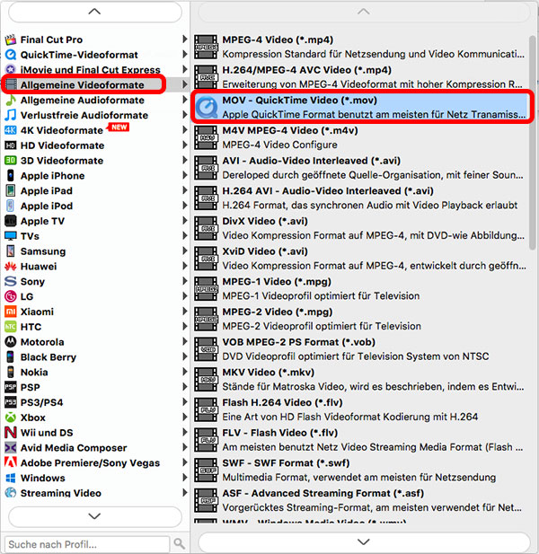Screen dimensions: 539x554
Task: Click the orange Xiaomi logo icon
Action: click(x=11, y=312)
